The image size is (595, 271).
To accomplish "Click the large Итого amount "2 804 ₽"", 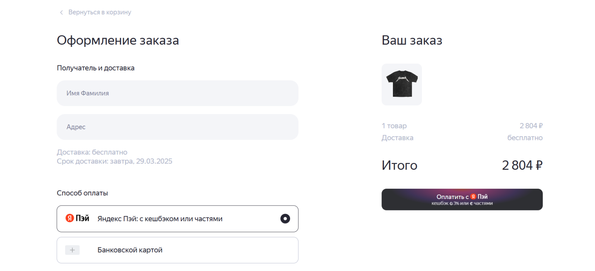I will coord(522,165).
